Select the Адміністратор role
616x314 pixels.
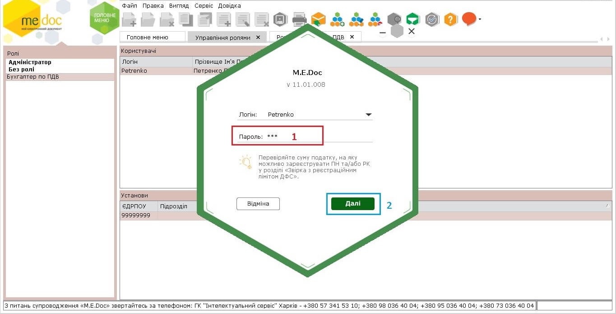(60, 62)
